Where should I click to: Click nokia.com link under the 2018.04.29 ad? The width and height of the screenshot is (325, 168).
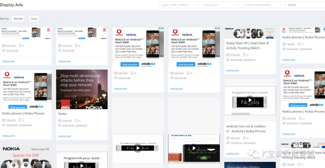coord(8,61)
